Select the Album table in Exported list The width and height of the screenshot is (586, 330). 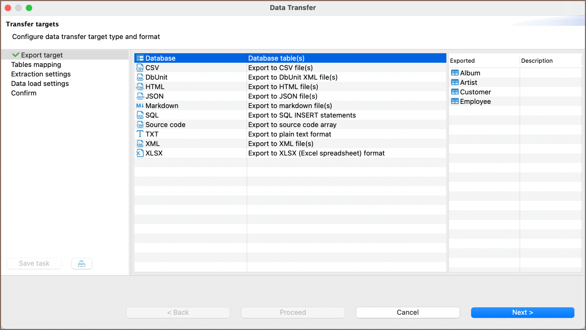tap(470, 73)
